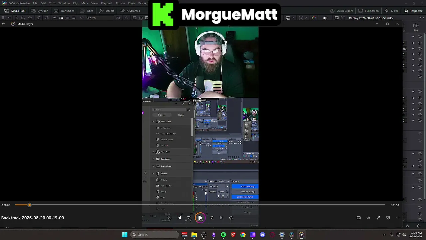Open the Timeline menu
The width and height of the screenshot is (426, 240).
tap(64, 3)
